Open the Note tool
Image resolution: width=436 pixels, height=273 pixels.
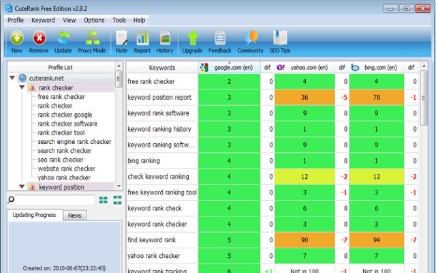tap(121, 38)
